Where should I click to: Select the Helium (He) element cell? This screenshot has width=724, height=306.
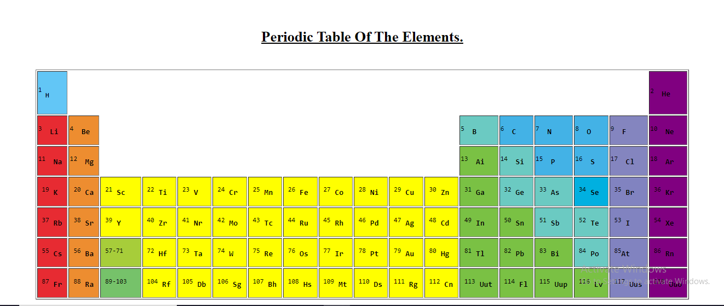click(668, 93)
